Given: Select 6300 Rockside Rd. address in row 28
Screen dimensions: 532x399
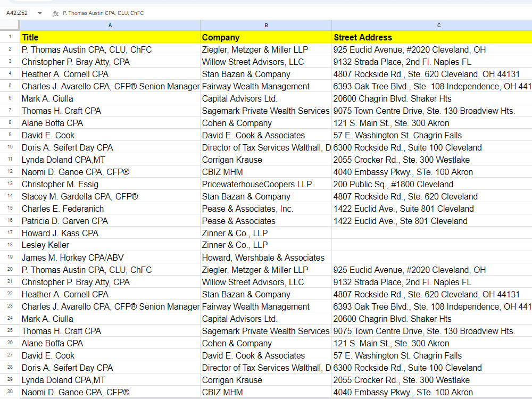Looking at the screenshot, I should (432, 368).
